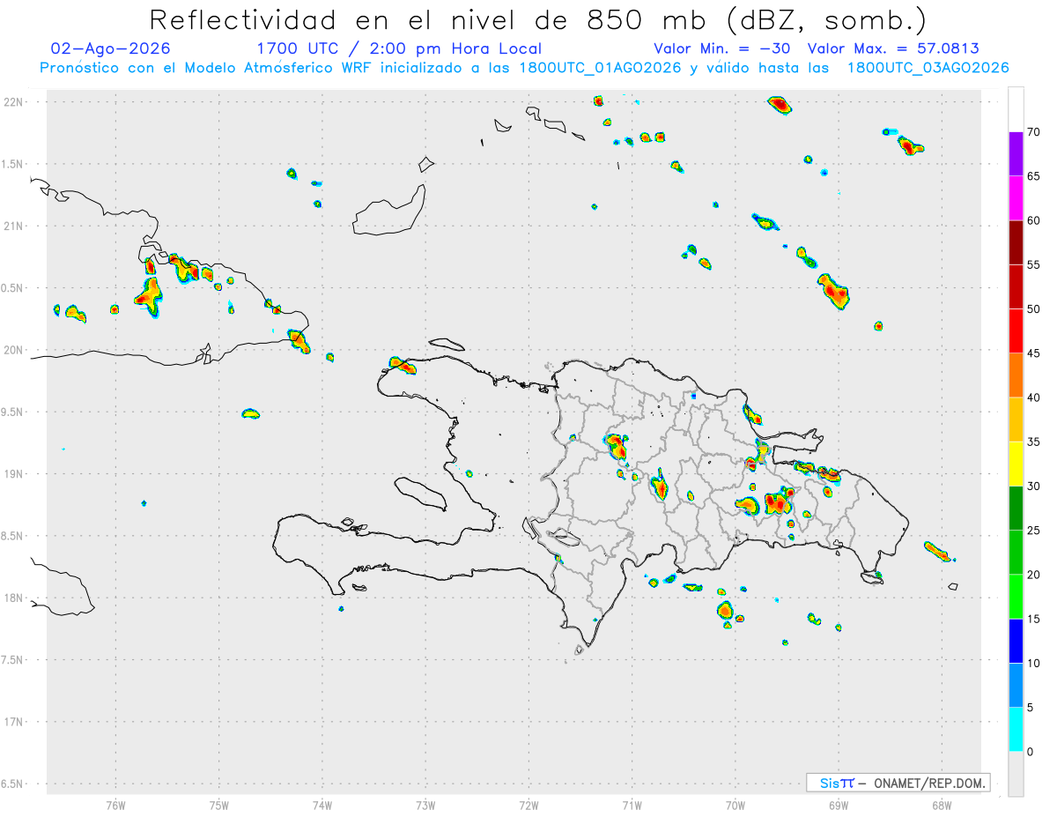Click the date text '02-Ago-2026'
Image resolution: width=1057 pixels, height=817 pixels.
tap(111, 48)
